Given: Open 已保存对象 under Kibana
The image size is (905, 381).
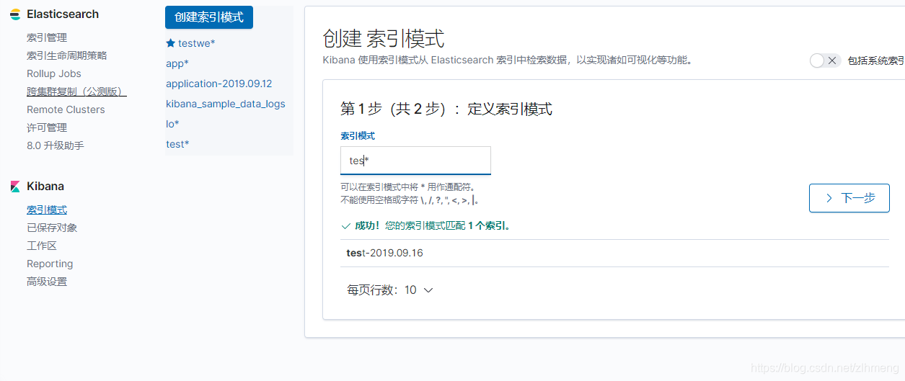Looking at the screenshot, I should tap(52, 228).
